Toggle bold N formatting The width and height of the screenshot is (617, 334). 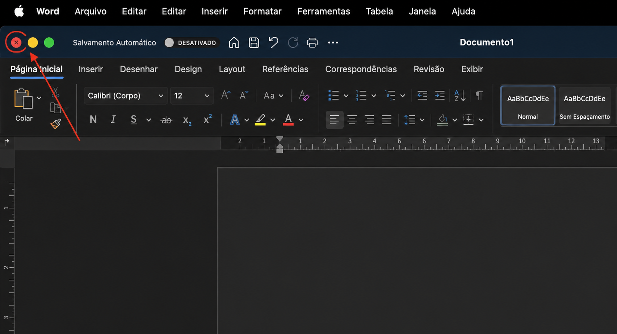click(93, 119)
